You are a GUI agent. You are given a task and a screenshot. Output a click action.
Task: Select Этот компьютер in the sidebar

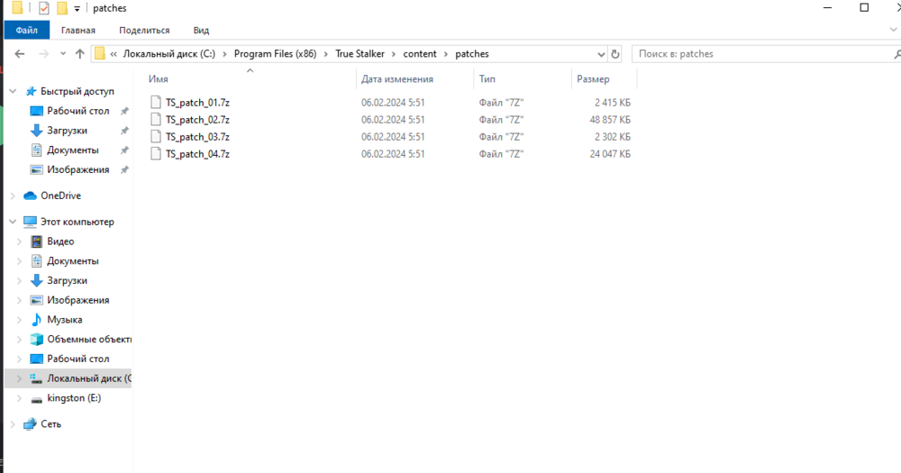pyautogui.click(x=77, y=222)
